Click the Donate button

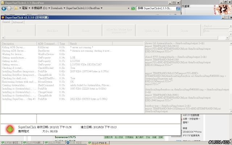[x=185, y=31]
